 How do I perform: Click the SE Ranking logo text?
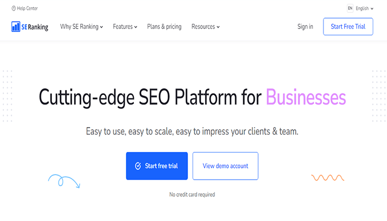[x=35, y=27]
